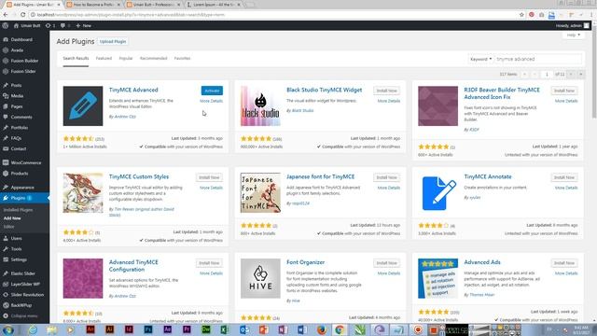Install the TinyMCE Custom Styles plugin

pyautogui.click(x=209, y=177)
